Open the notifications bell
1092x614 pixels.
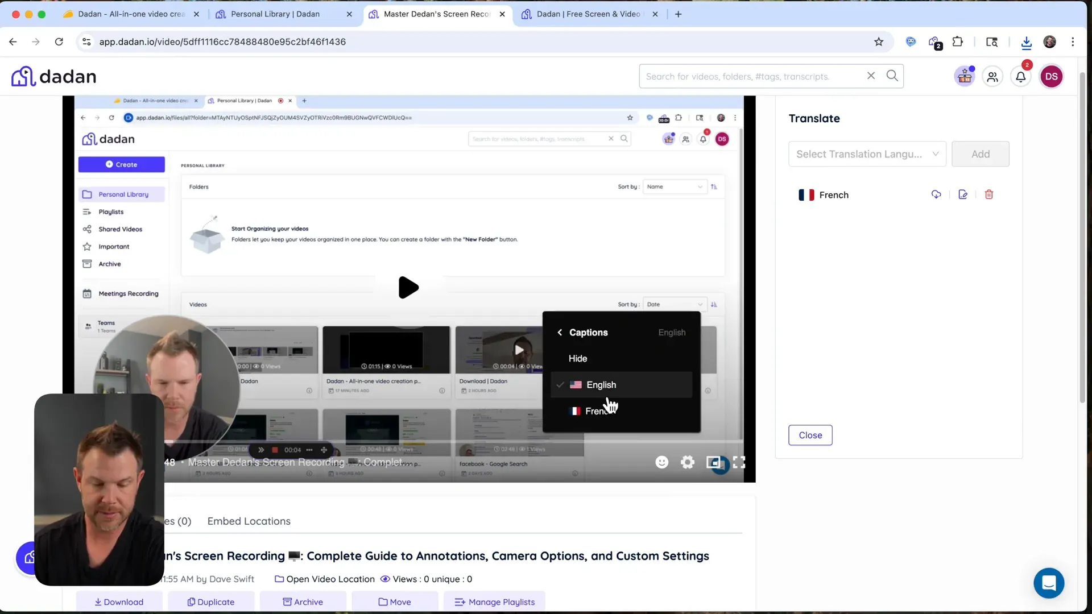click(1021, 77)
